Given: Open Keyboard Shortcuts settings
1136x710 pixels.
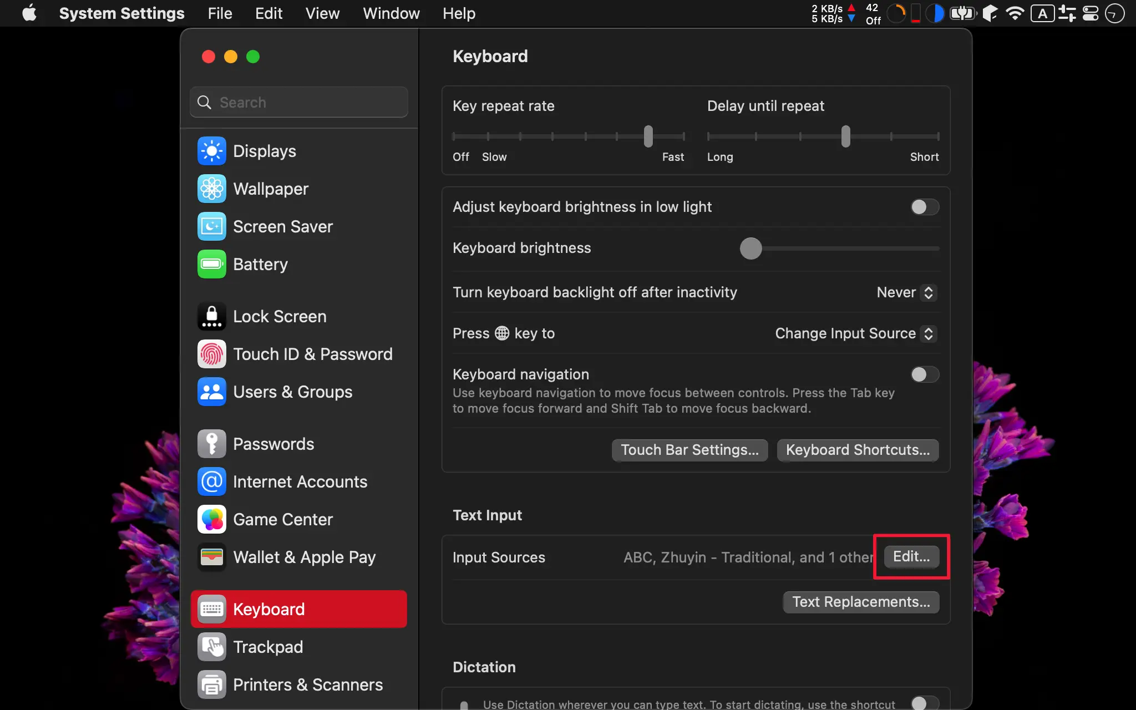Looking at the screenshot, I should point(857,449).
